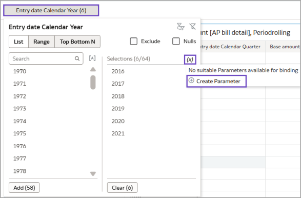Click the plus icon beside Create Parameter
This screenshot has width=301, height=198.
coord(191,81)
